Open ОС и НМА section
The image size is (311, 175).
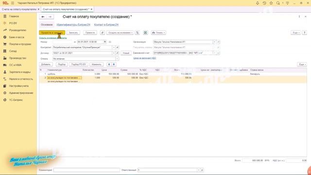click(15, 65)
